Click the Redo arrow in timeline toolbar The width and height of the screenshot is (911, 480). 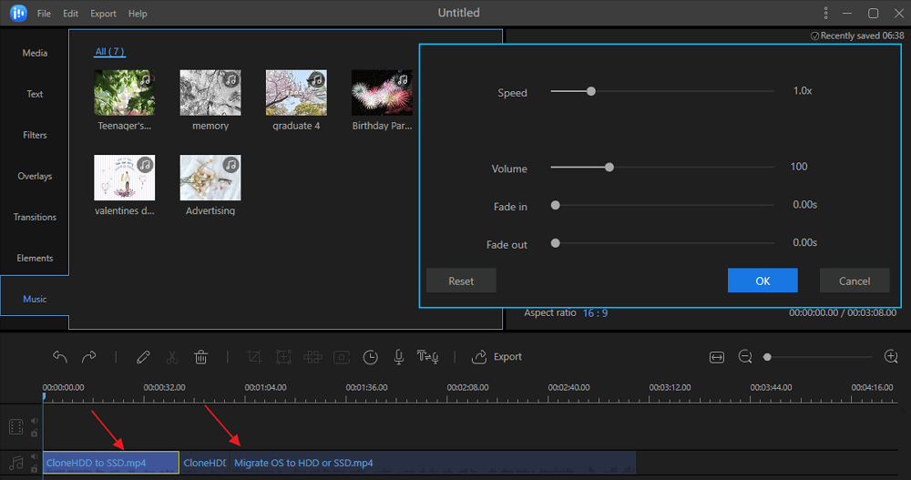[89, 357]
